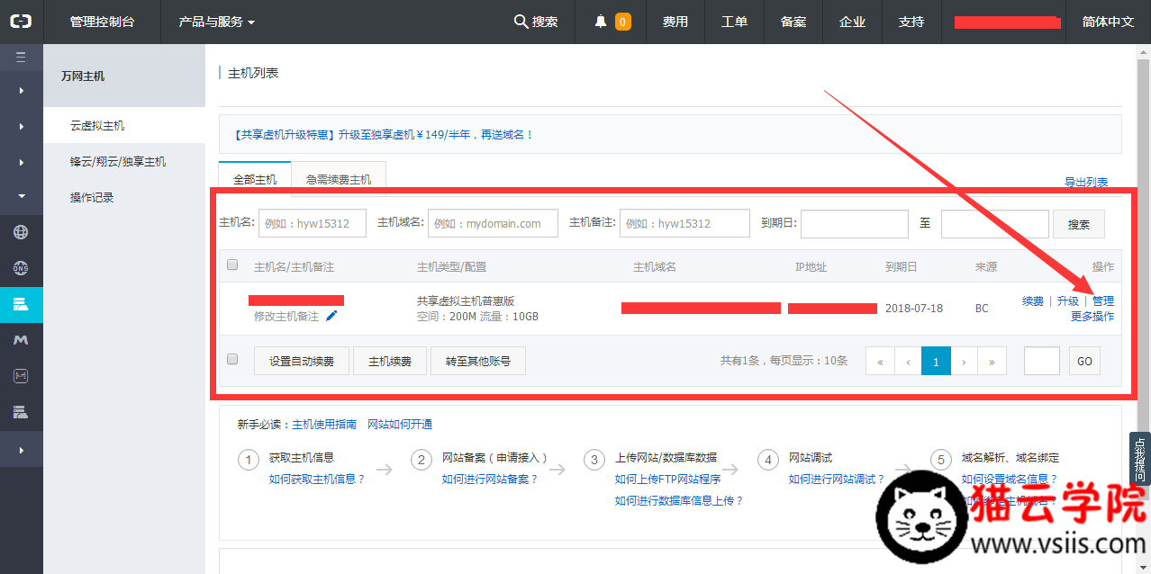Tick the select-all checkbox in table header
The image size is (1151, 574).
tap(232, 265)
